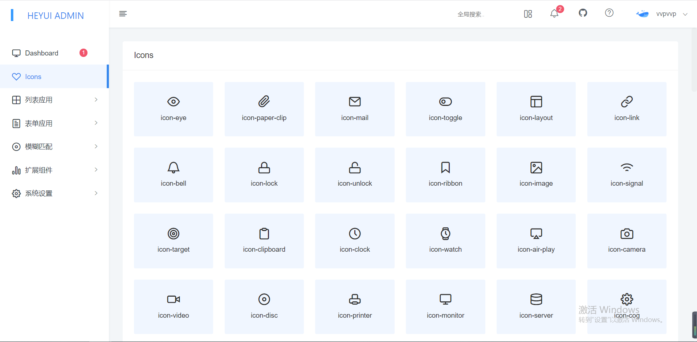The height and width of the screenshot is (342, 697).
Task: Click the icon-image card
Action: click(x=536, y=175)
